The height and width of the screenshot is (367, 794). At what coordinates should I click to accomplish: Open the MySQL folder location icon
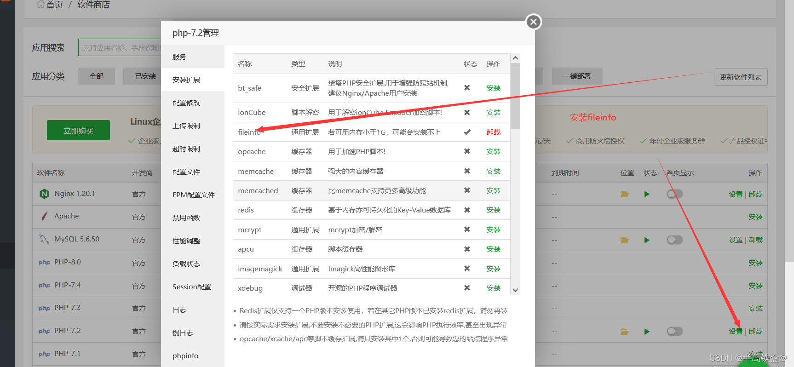(624, 240)
